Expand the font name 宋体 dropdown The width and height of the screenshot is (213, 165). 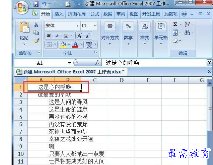(77, 25)
